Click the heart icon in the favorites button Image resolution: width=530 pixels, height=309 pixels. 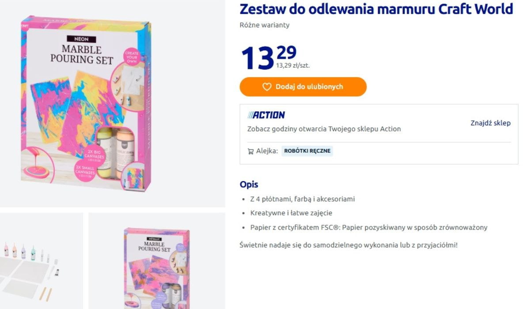[x=267, y=87]
